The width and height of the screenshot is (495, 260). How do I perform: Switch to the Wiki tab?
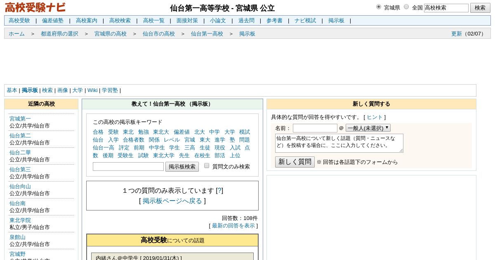tap(92, 90)
